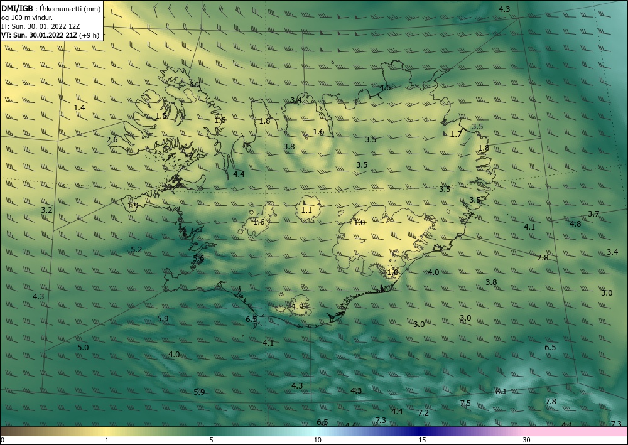Pick the dark navy colorbar segment
628x445 pixels.
418,431
